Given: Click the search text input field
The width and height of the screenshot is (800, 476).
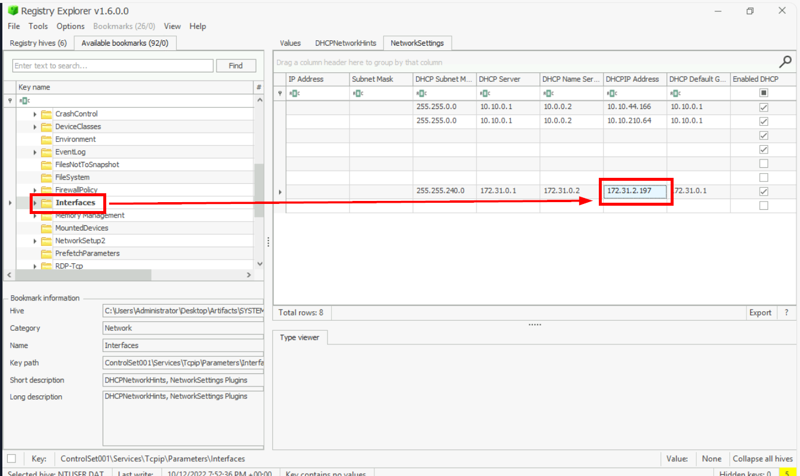Looking at the screenshot, I should (x=113, y=66).
